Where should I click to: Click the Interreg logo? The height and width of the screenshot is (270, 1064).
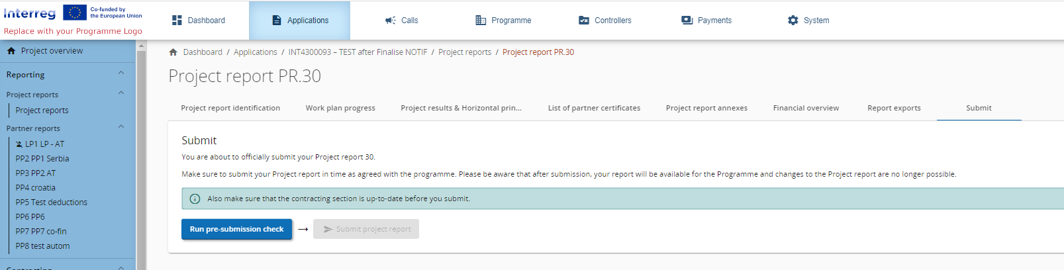pyautogui.click(x=30, y=13)
